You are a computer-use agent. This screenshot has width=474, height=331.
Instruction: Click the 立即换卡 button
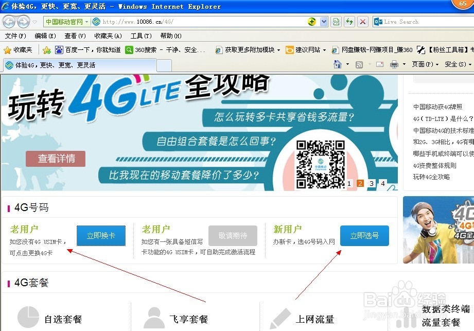[101, 235]
